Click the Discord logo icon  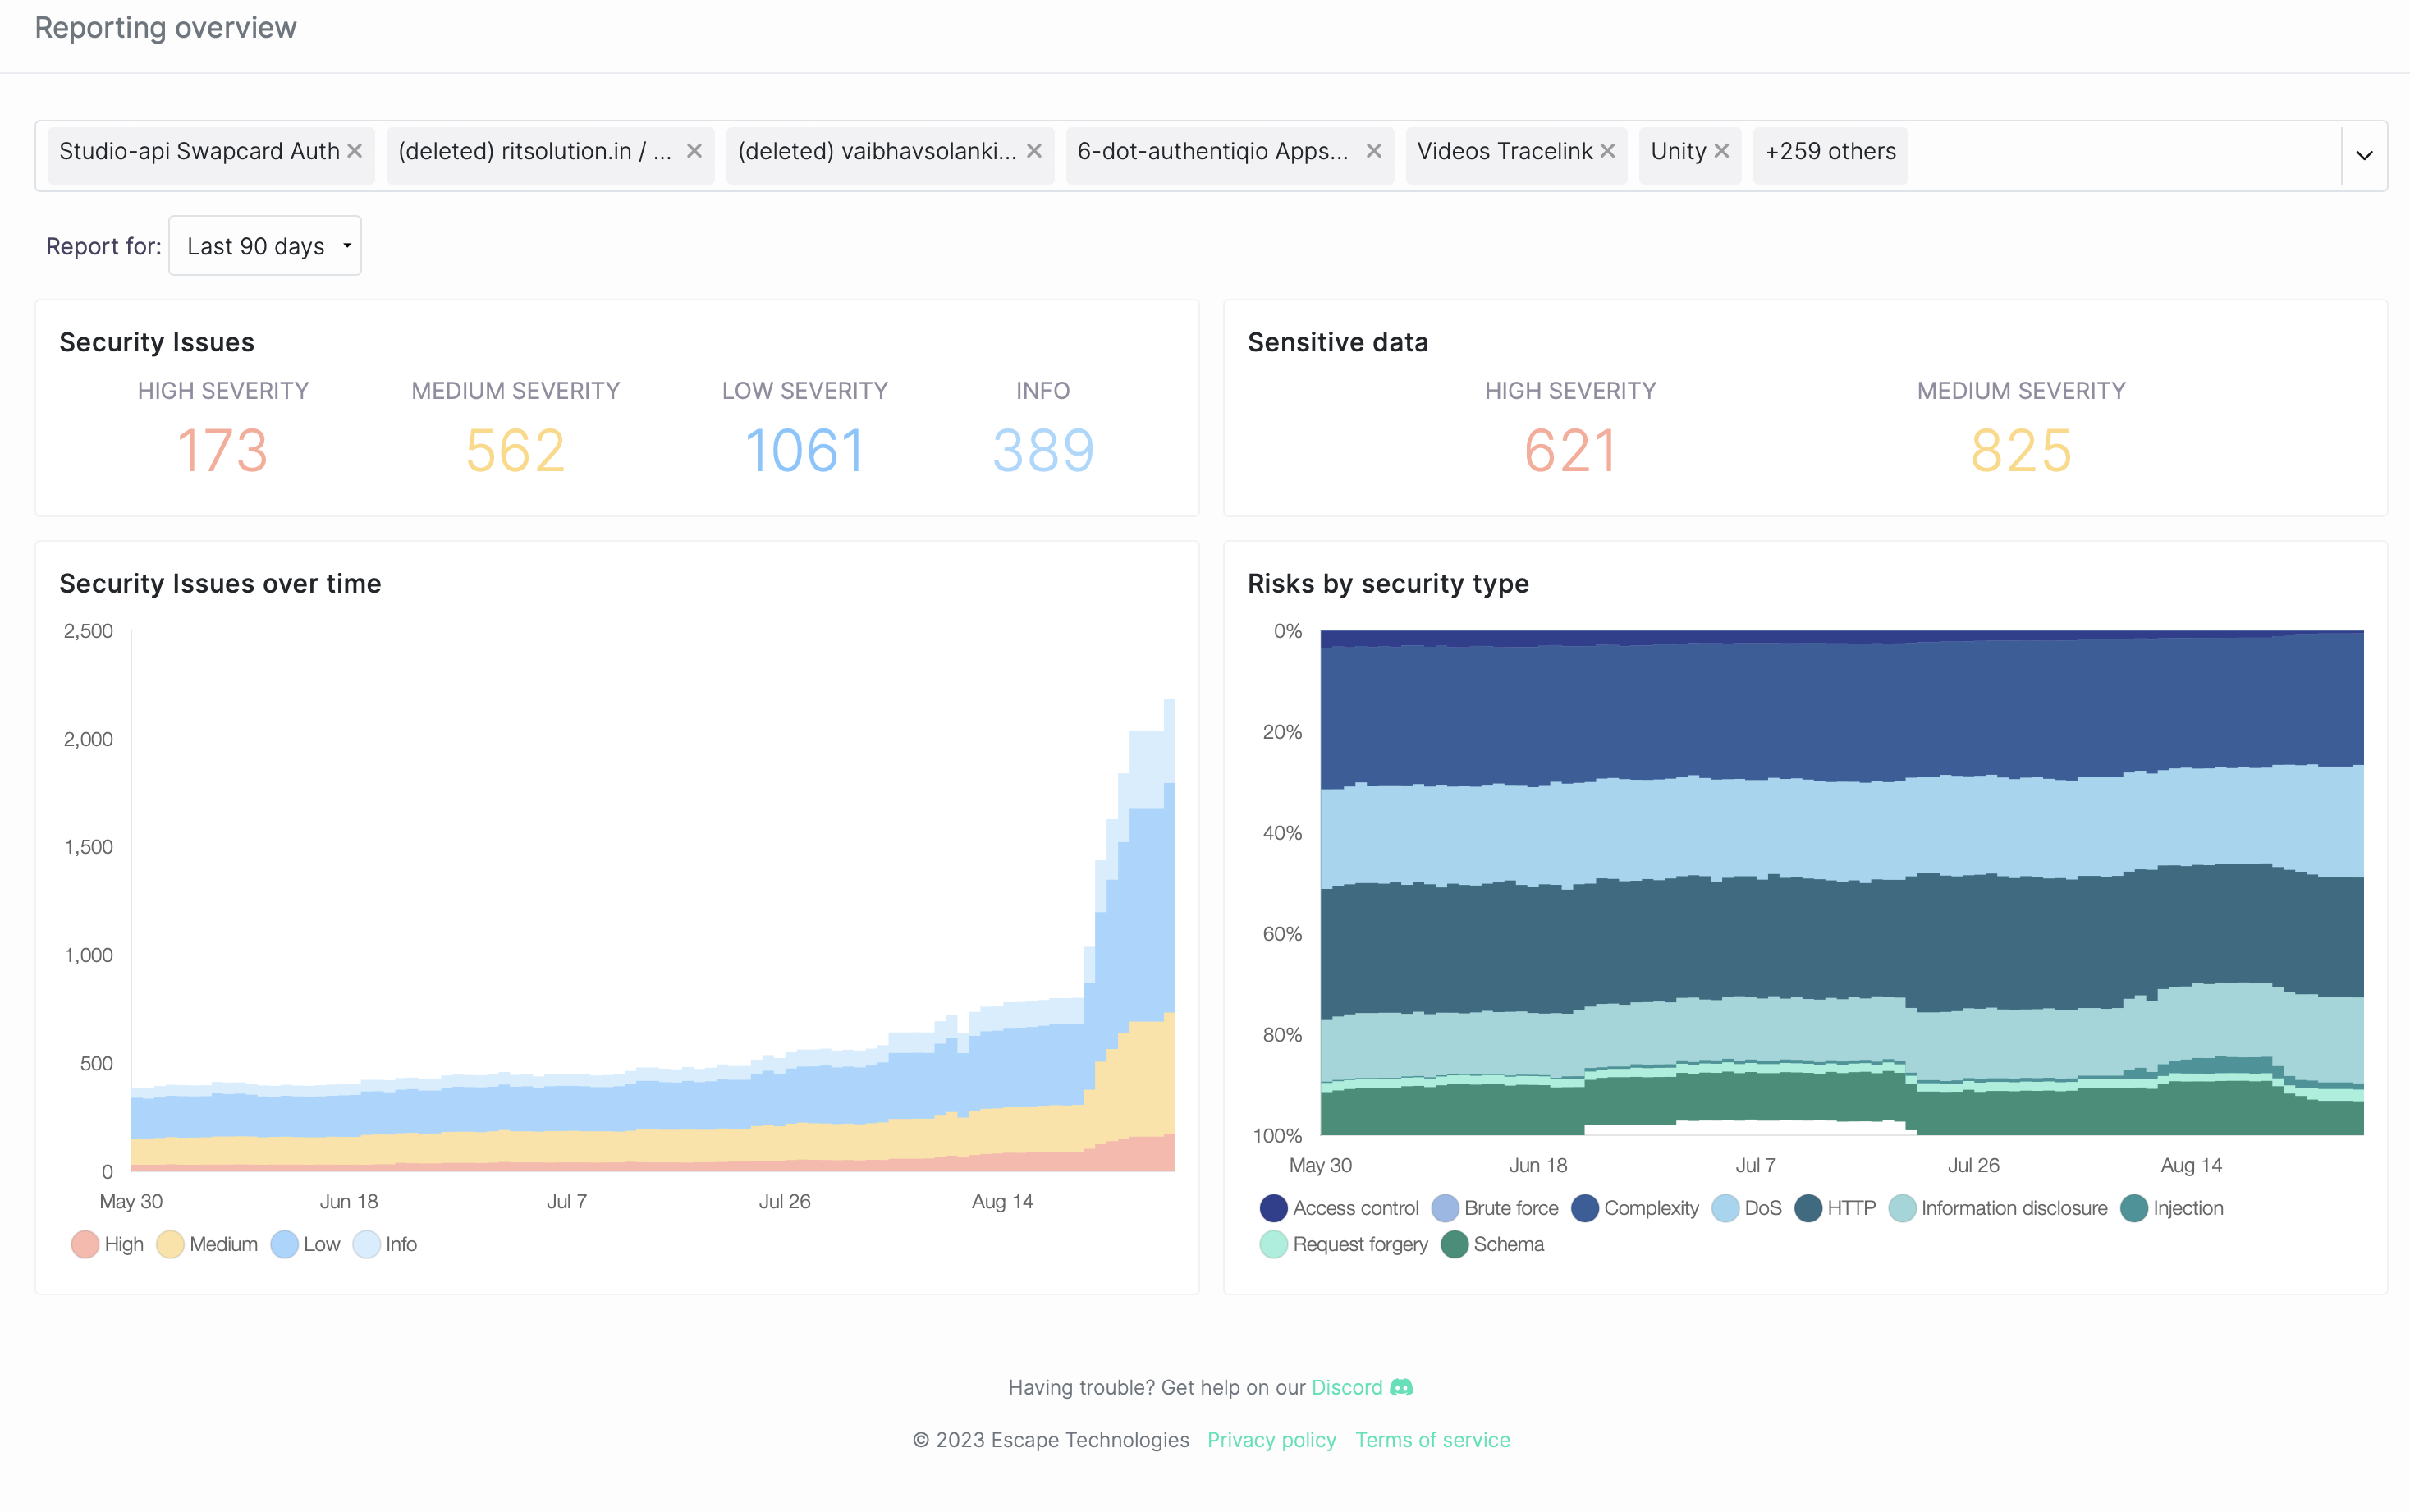[1402, 1387]
